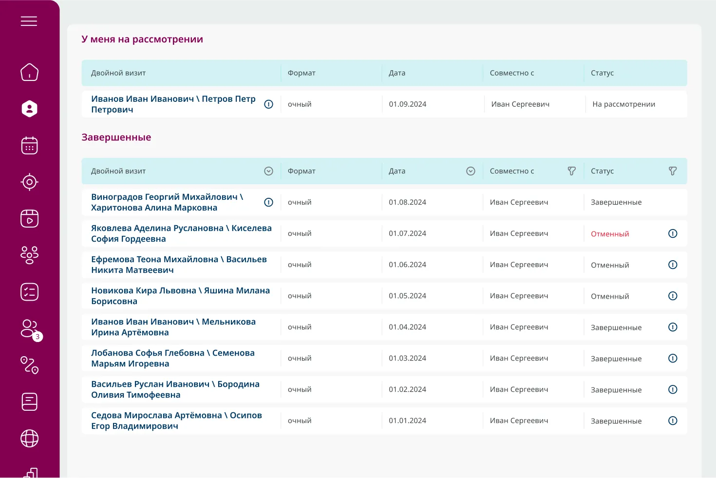This screenshot has width=716, height=478.
Task: Open the video calendar sidebar icon
Action: pos(29,219)
